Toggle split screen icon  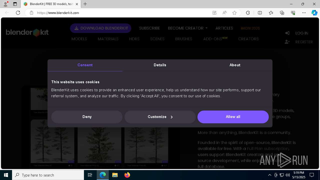(260, 13)
